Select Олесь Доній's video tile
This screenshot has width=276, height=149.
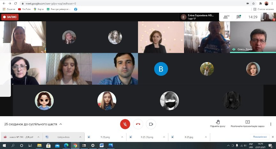coord(253,37)
